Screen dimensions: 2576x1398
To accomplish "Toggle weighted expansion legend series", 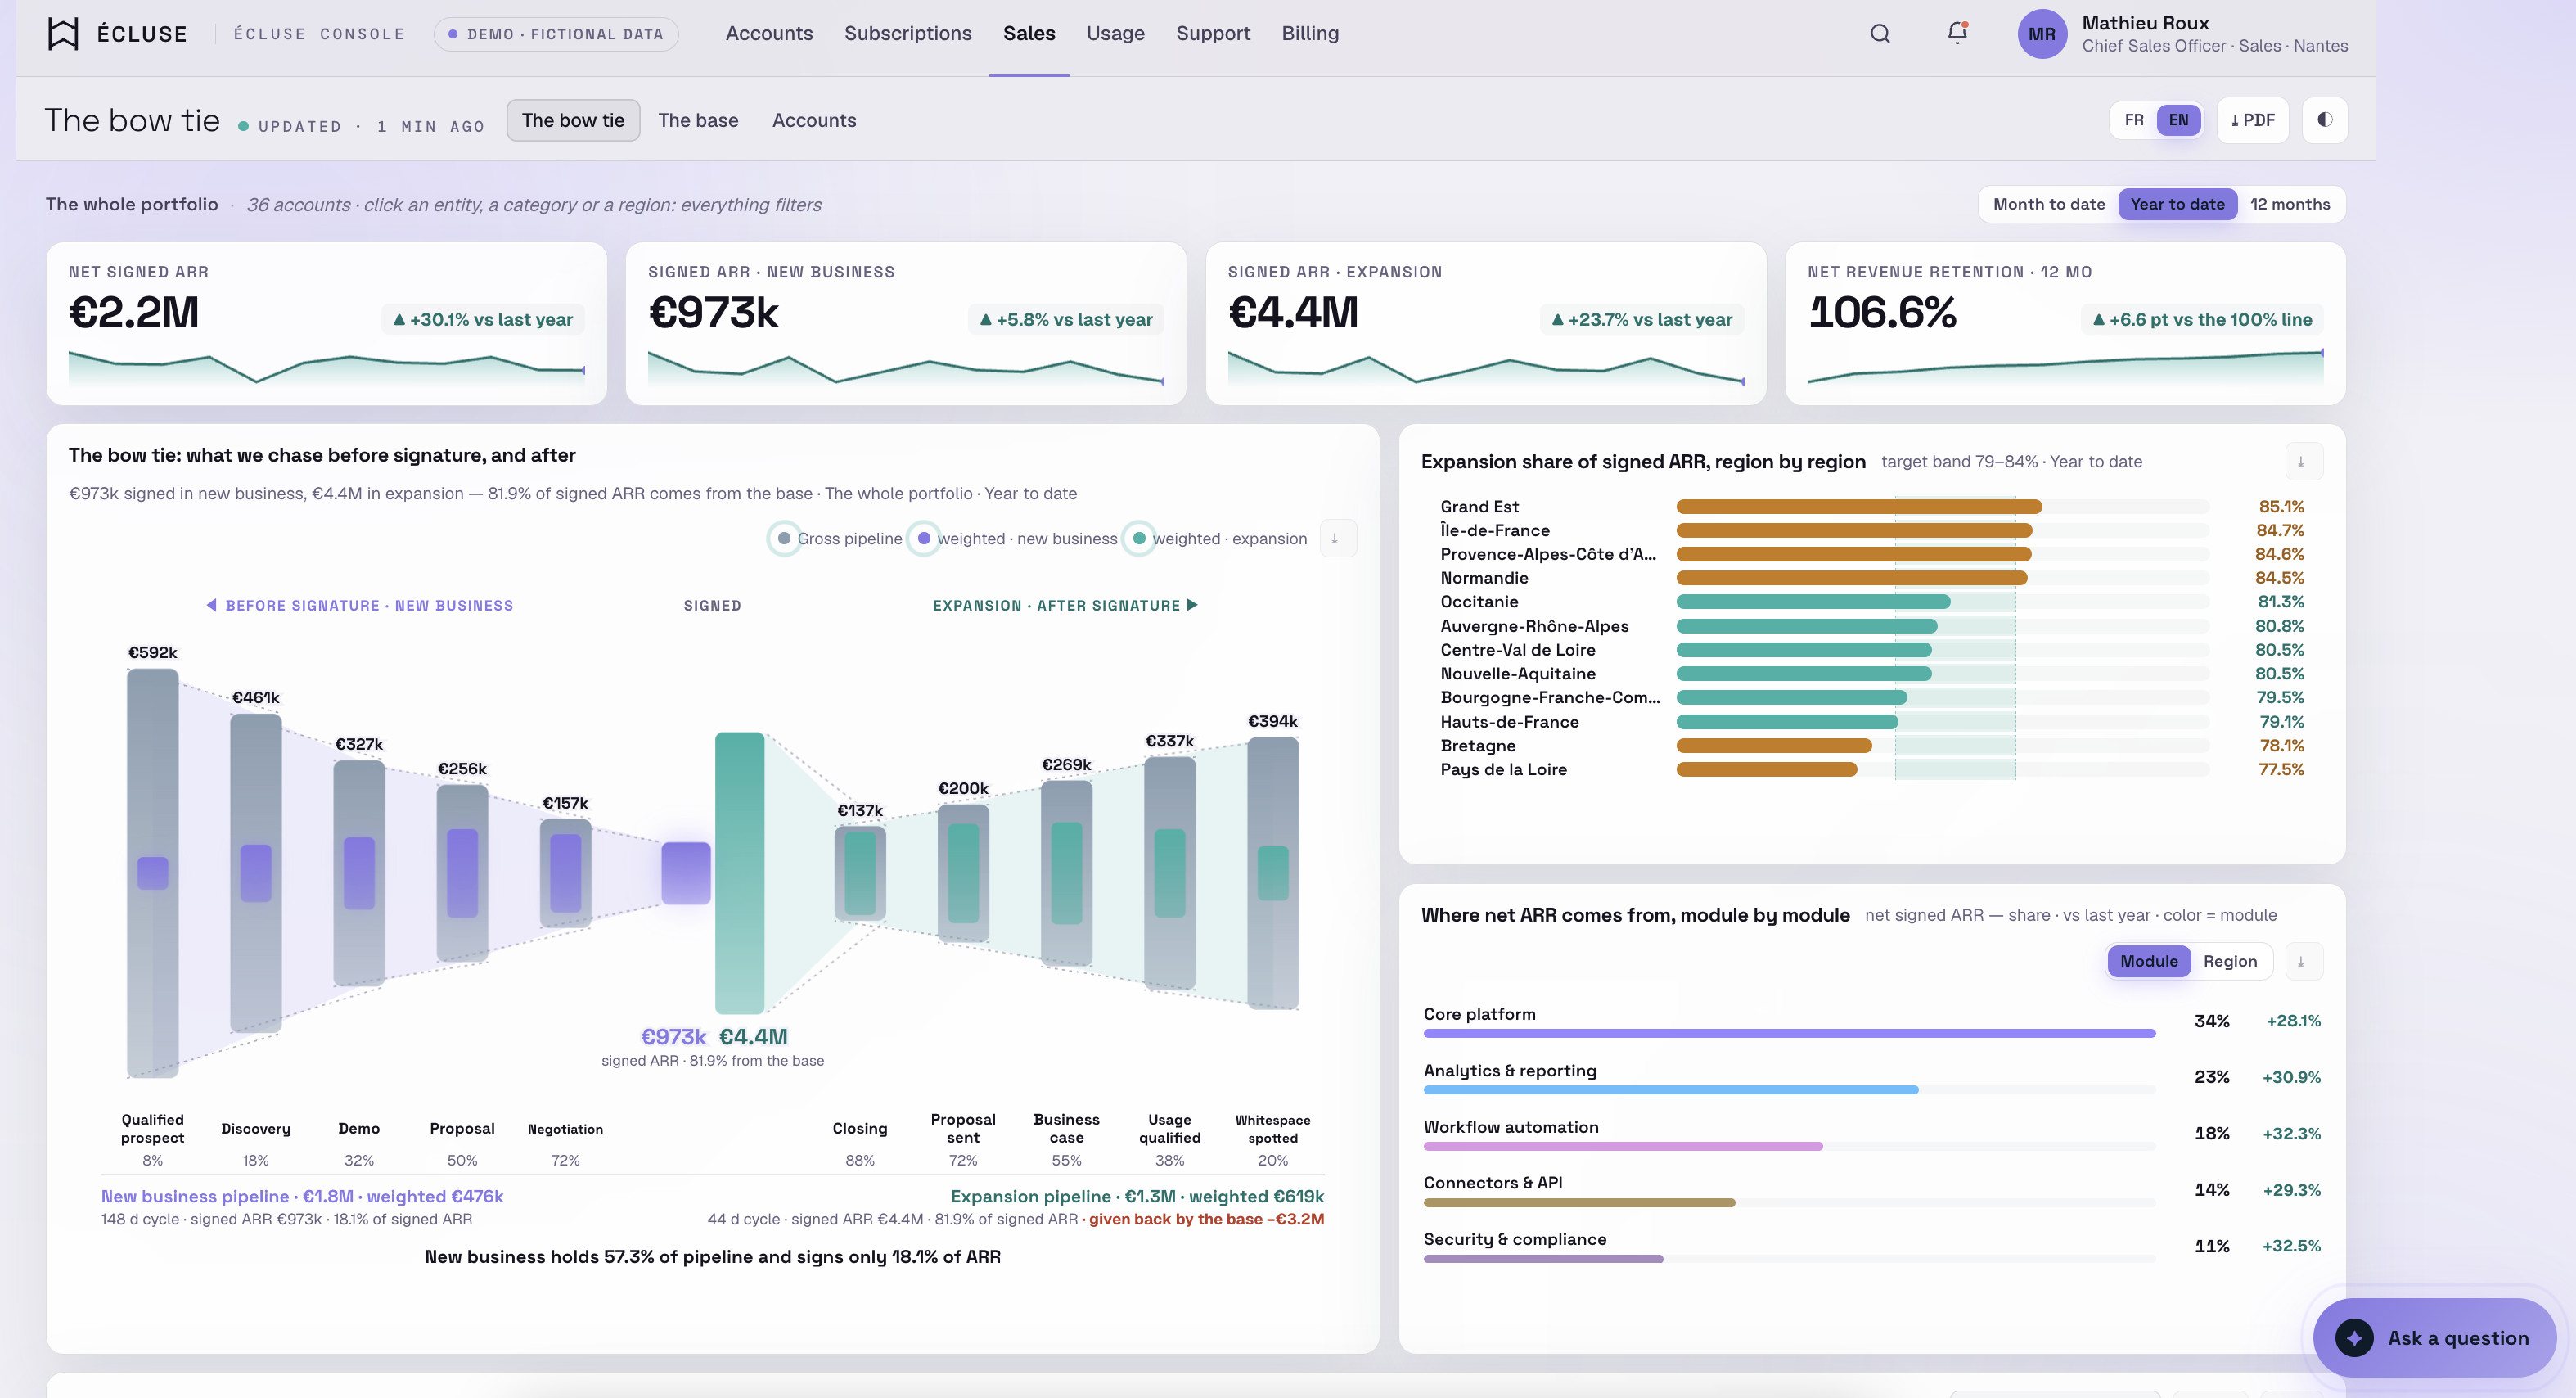I will pyautogui.click(x=1216, y=539).
